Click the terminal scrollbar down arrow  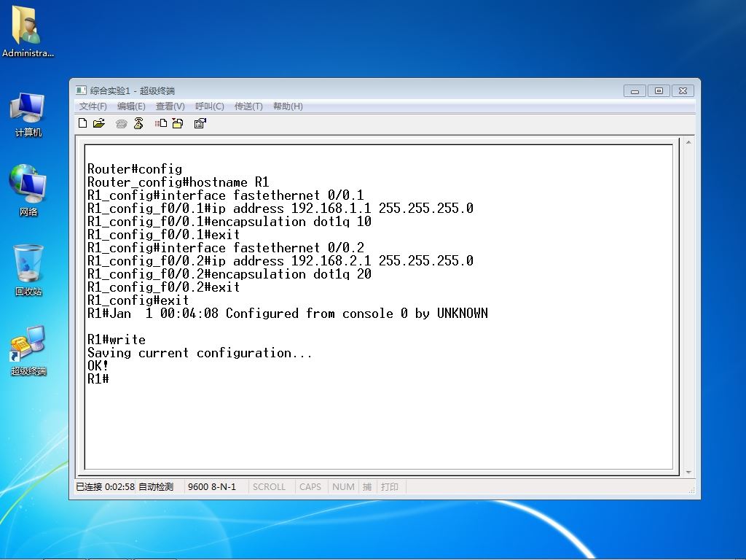[688, 472]
